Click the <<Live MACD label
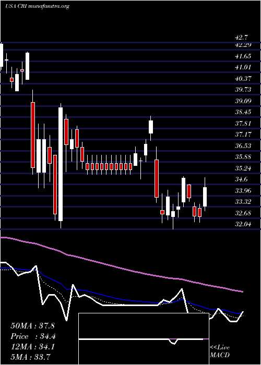Viewport: 261px width, 365px height. click(x=220, y=351)
